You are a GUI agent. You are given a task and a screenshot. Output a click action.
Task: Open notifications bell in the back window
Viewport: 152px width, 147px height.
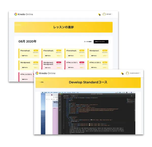coord(99,14)
